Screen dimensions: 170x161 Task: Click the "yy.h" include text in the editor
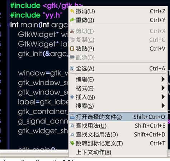click(52, 15)
